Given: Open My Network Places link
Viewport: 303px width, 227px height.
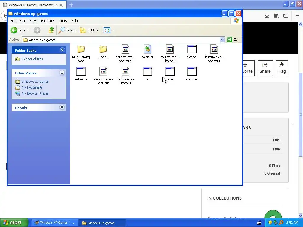Looking at the screenshot, I should tap(35, 93).
